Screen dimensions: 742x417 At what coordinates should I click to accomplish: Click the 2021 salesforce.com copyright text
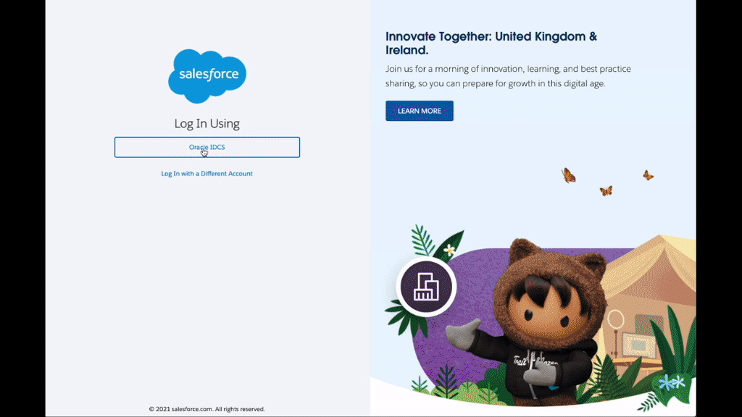pyautogui.click(x=207, y=409)
